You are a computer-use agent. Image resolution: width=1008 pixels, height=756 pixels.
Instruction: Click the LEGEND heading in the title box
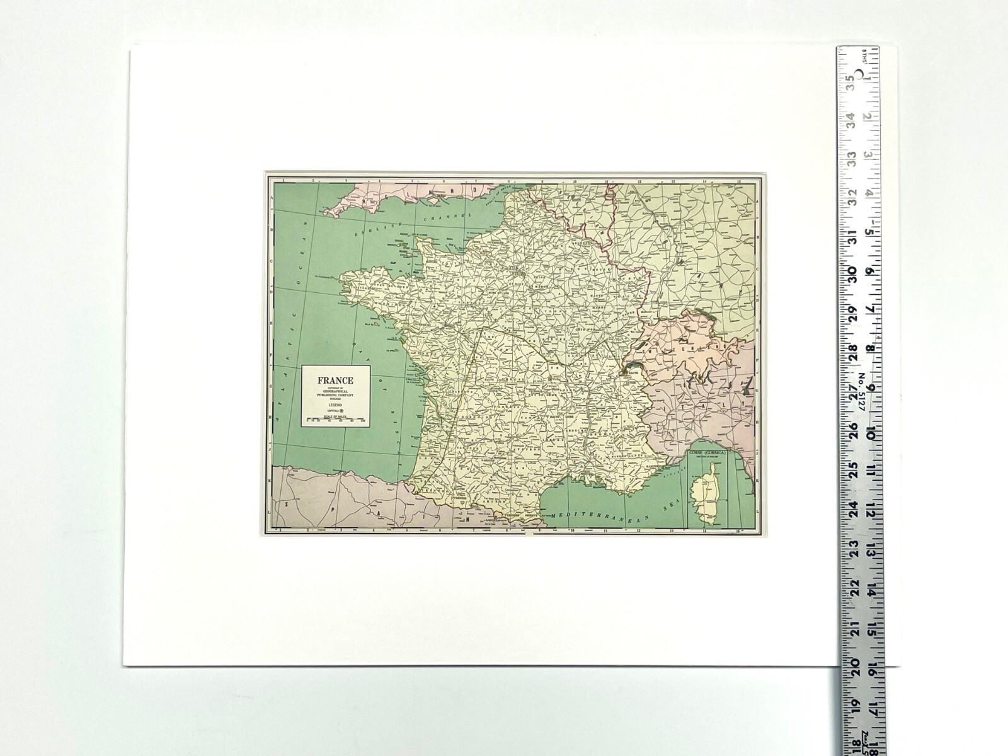(x=335, y=404)
